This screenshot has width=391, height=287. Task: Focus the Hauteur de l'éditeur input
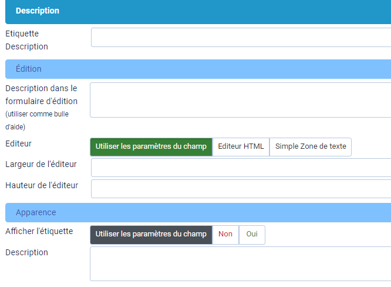pyautogui.click(x=241, y=189)
